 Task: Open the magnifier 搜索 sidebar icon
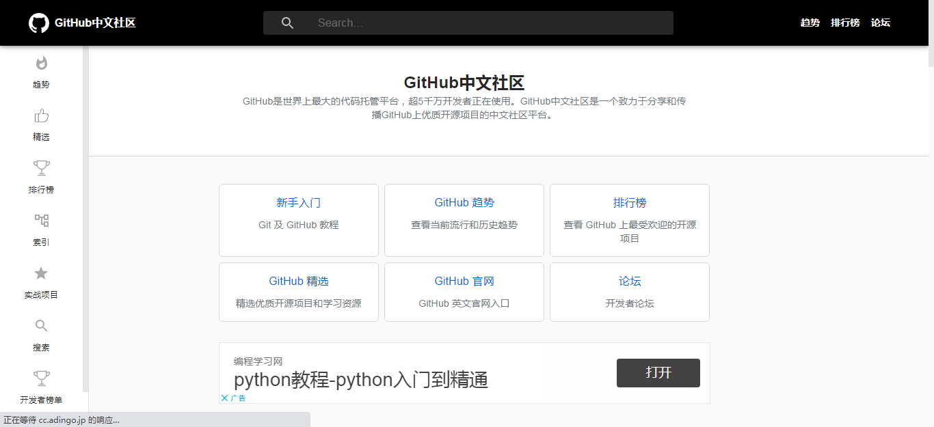[x=41, y=326]
